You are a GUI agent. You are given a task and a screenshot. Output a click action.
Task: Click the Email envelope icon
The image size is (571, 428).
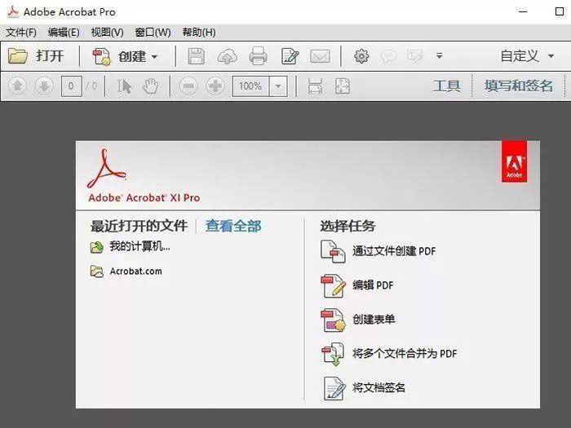tap(320, 56)
